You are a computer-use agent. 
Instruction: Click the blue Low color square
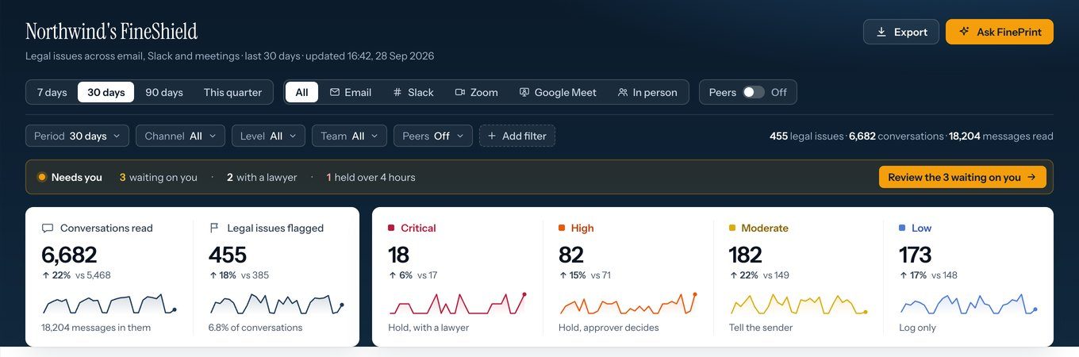[x=902, y=228]
